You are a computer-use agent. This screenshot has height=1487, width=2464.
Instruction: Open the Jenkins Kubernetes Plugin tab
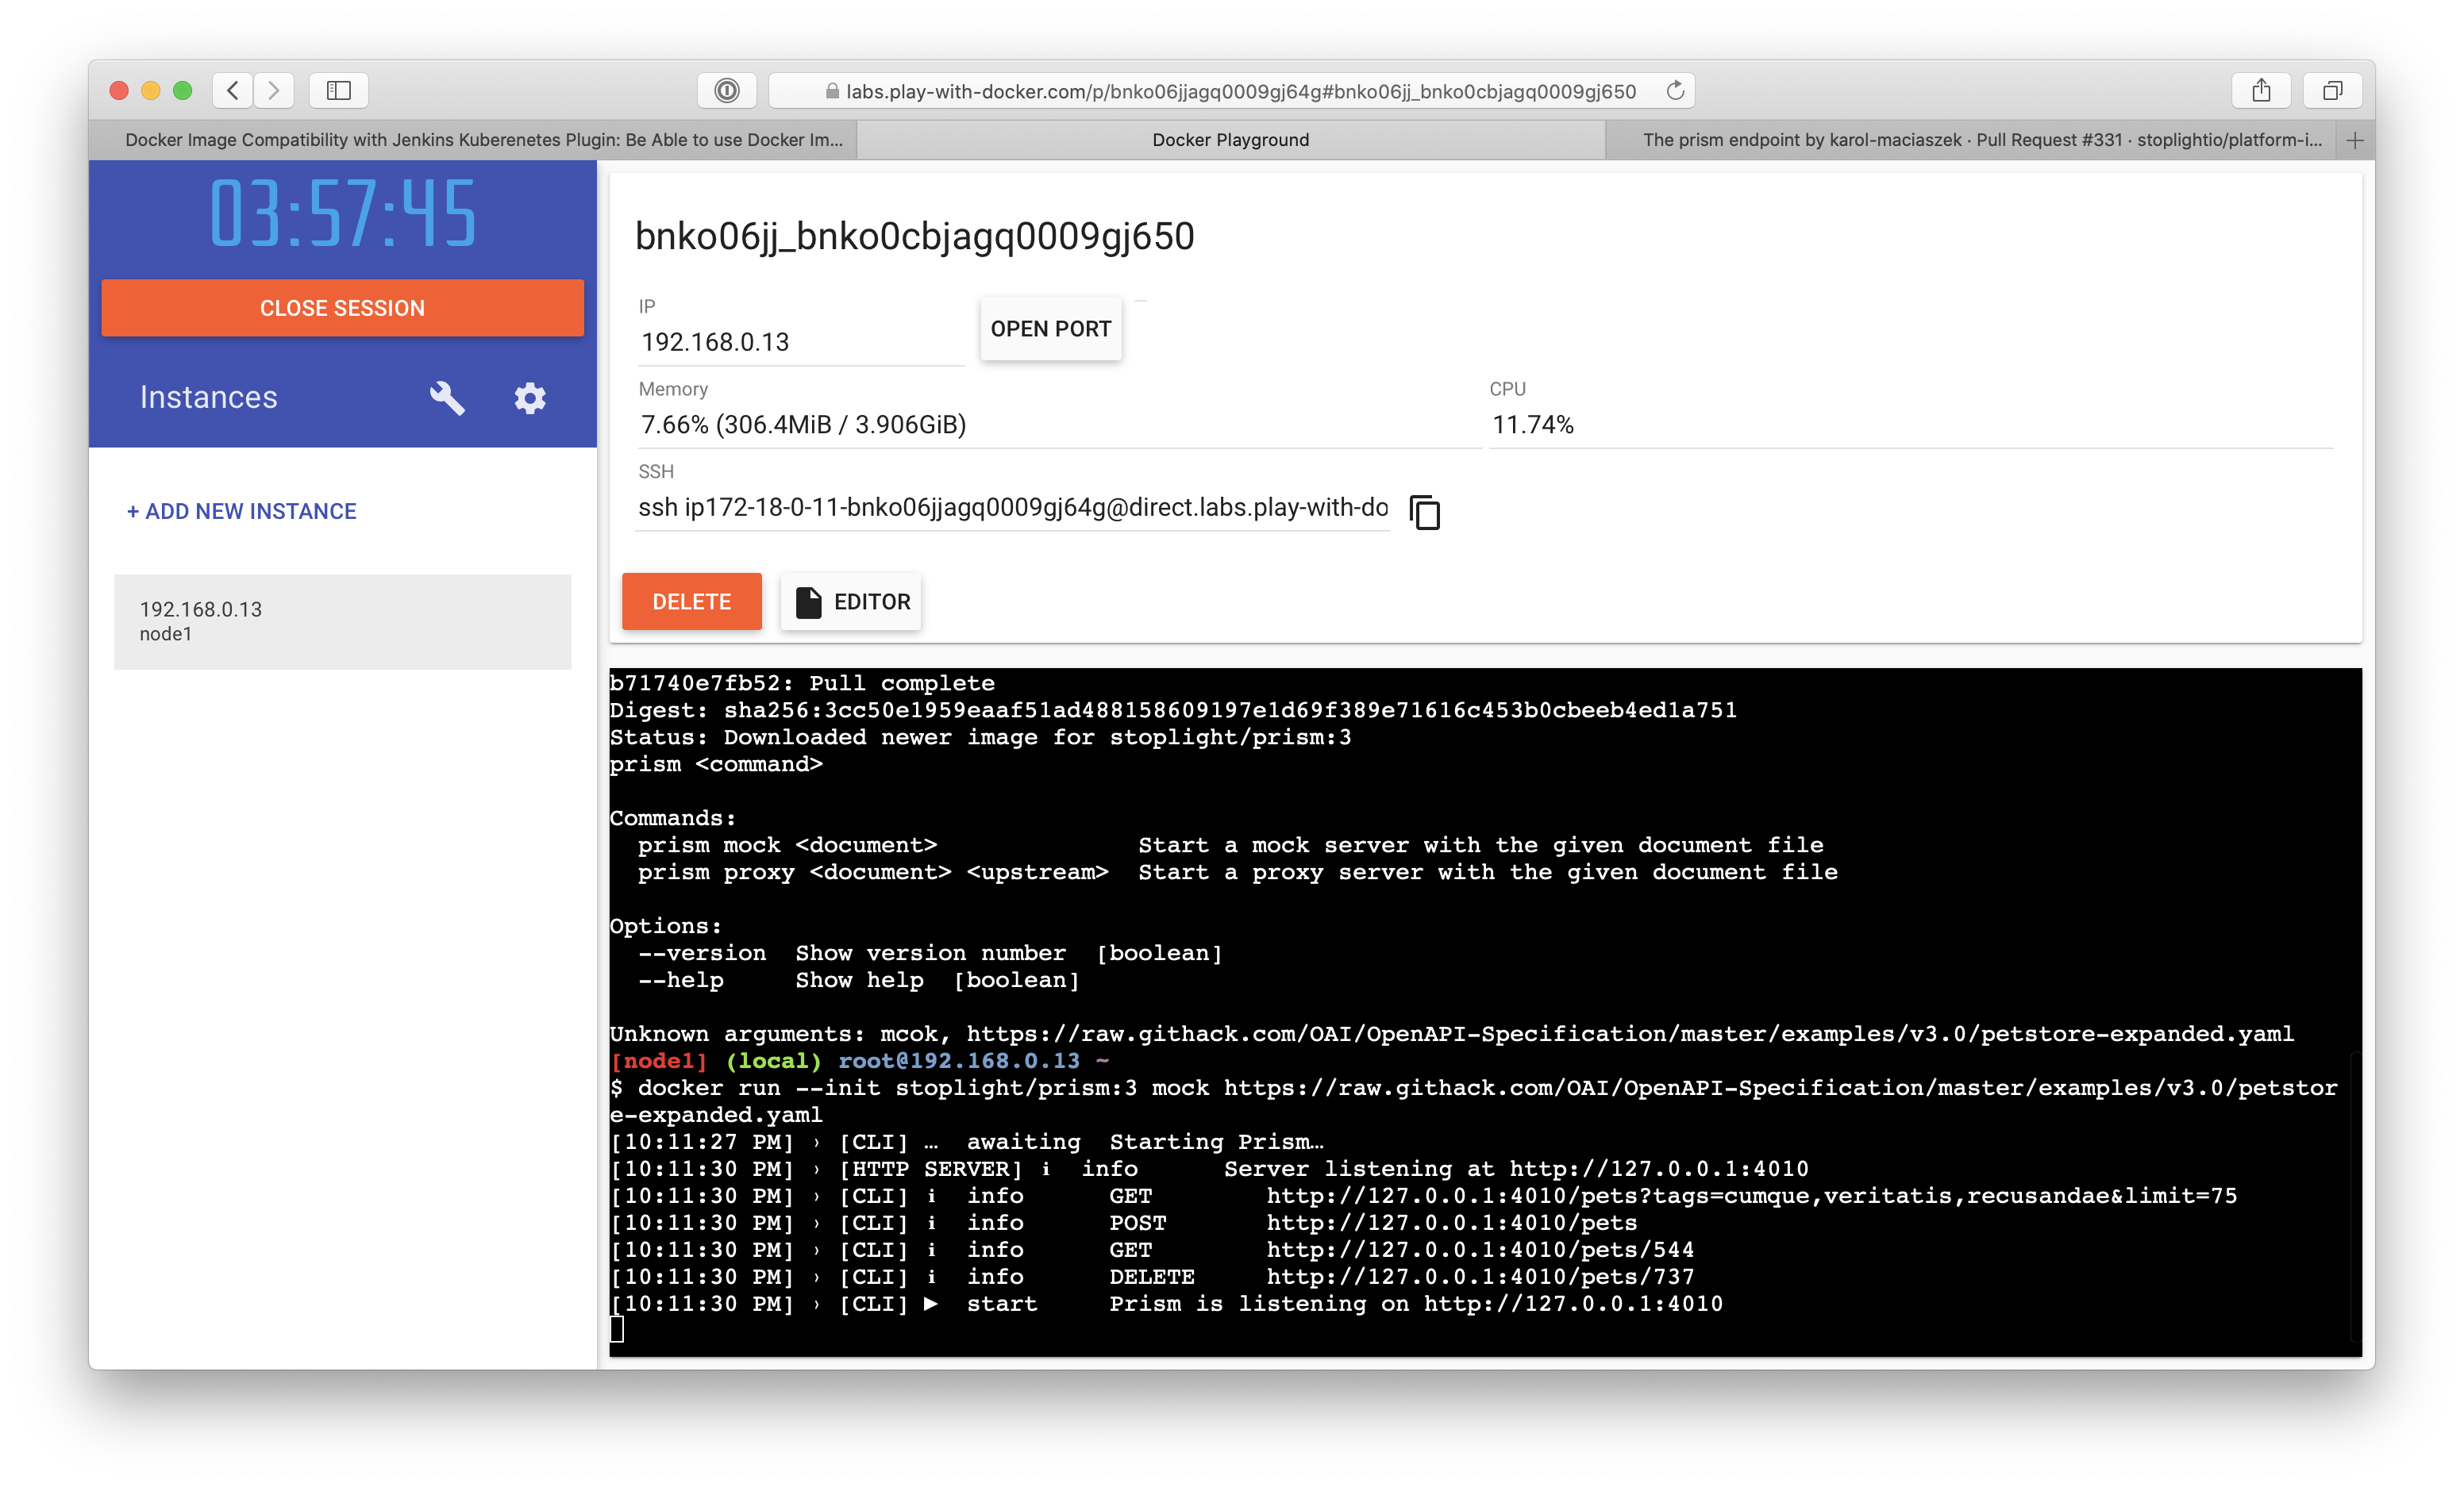pyautogui.click(x=484, y=140)
